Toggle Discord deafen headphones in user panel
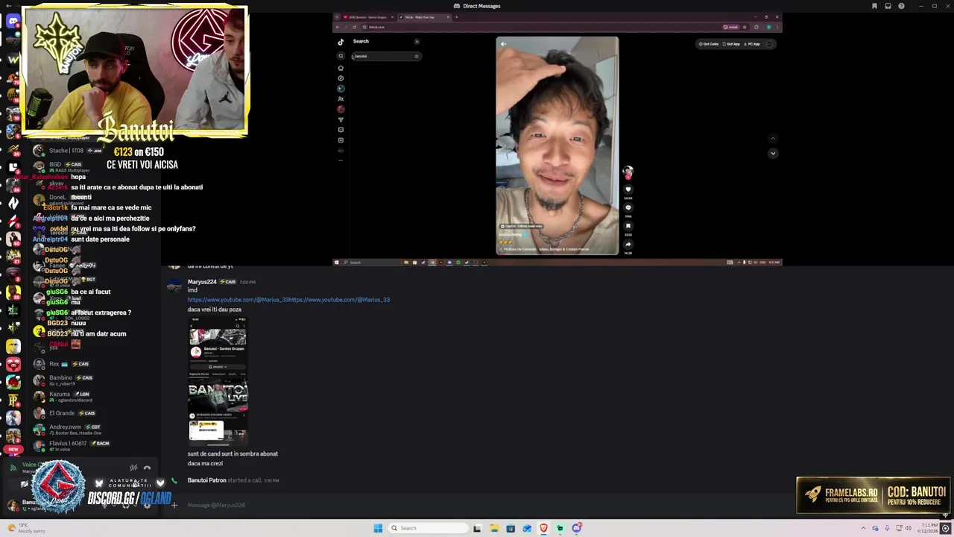Image resolution: width=954 pixels, height=537 pixels. click(126, 505)
